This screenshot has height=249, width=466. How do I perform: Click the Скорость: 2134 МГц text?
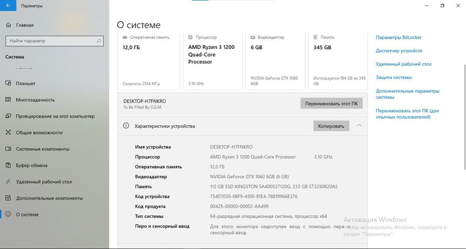(x=141, y=84)
